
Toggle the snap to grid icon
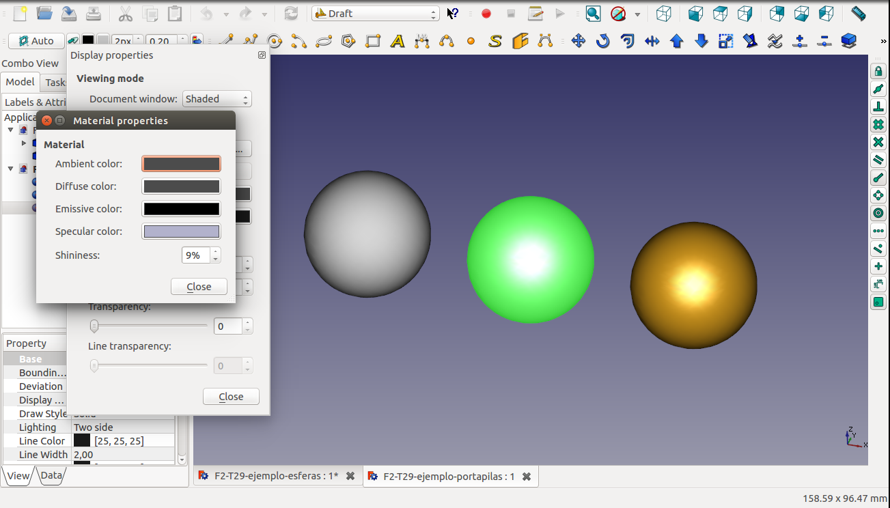coord(878,125)
